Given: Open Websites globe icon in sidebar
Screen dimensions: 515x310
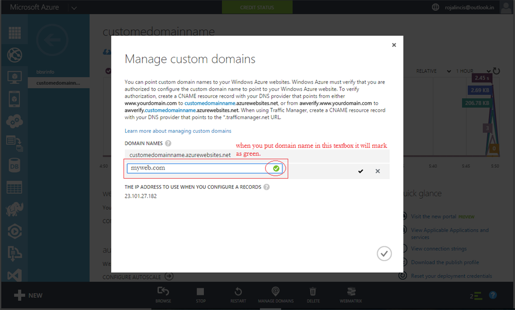Looking at the screenshot, I should pyautogui.click(x=15, y=55).
